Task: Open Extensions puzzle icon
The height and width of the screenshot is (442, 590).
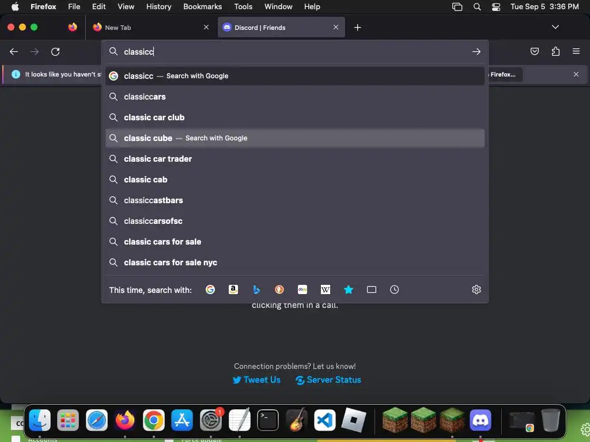Action: [555, 51]
